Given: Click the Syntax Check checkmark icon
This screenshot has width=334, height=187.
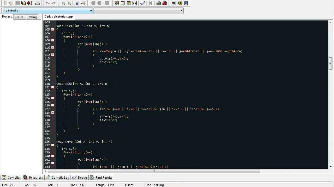Looking at the screenshot, I should coord(142,3).
